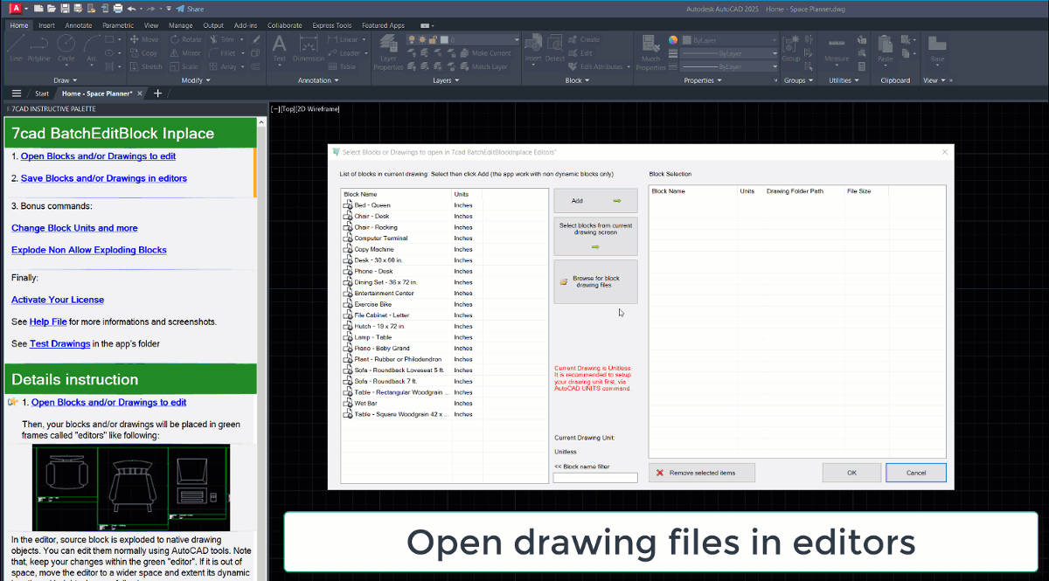Click the Cancel button in dialog
This screenshot has height=581, width=1049.
click(916, 473)
